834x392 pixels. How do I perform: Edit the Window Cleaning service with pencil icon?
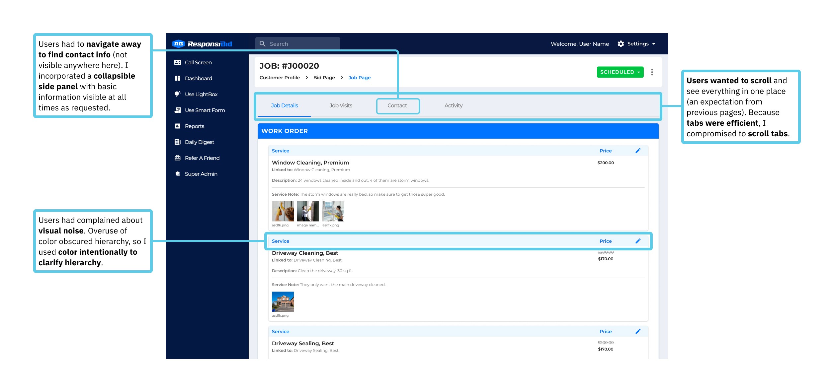coord(638,151)
